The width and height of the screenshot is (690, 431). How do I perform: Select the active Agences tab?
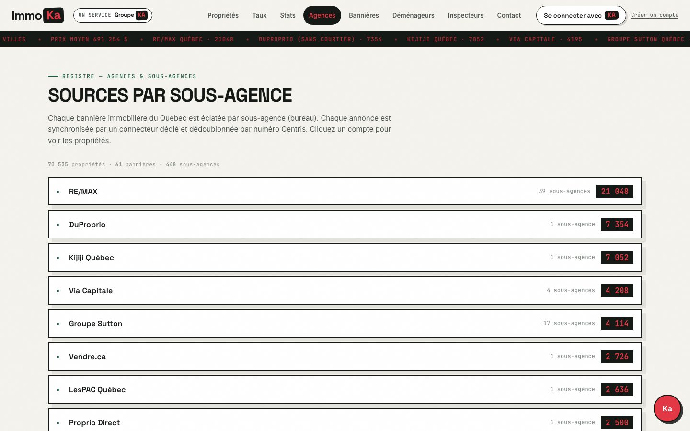tap(322, 15)
